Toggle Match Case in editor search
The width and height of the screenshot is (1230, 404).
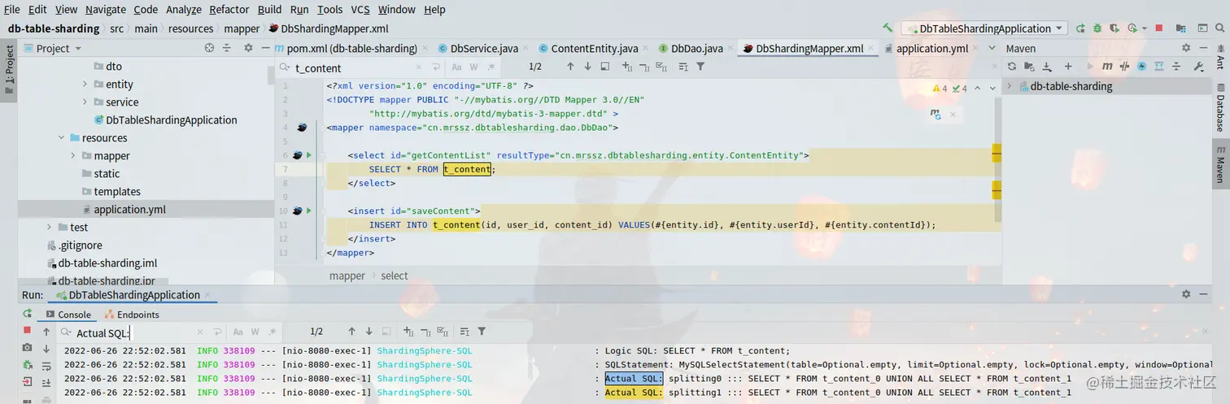[x=456, y=67]
